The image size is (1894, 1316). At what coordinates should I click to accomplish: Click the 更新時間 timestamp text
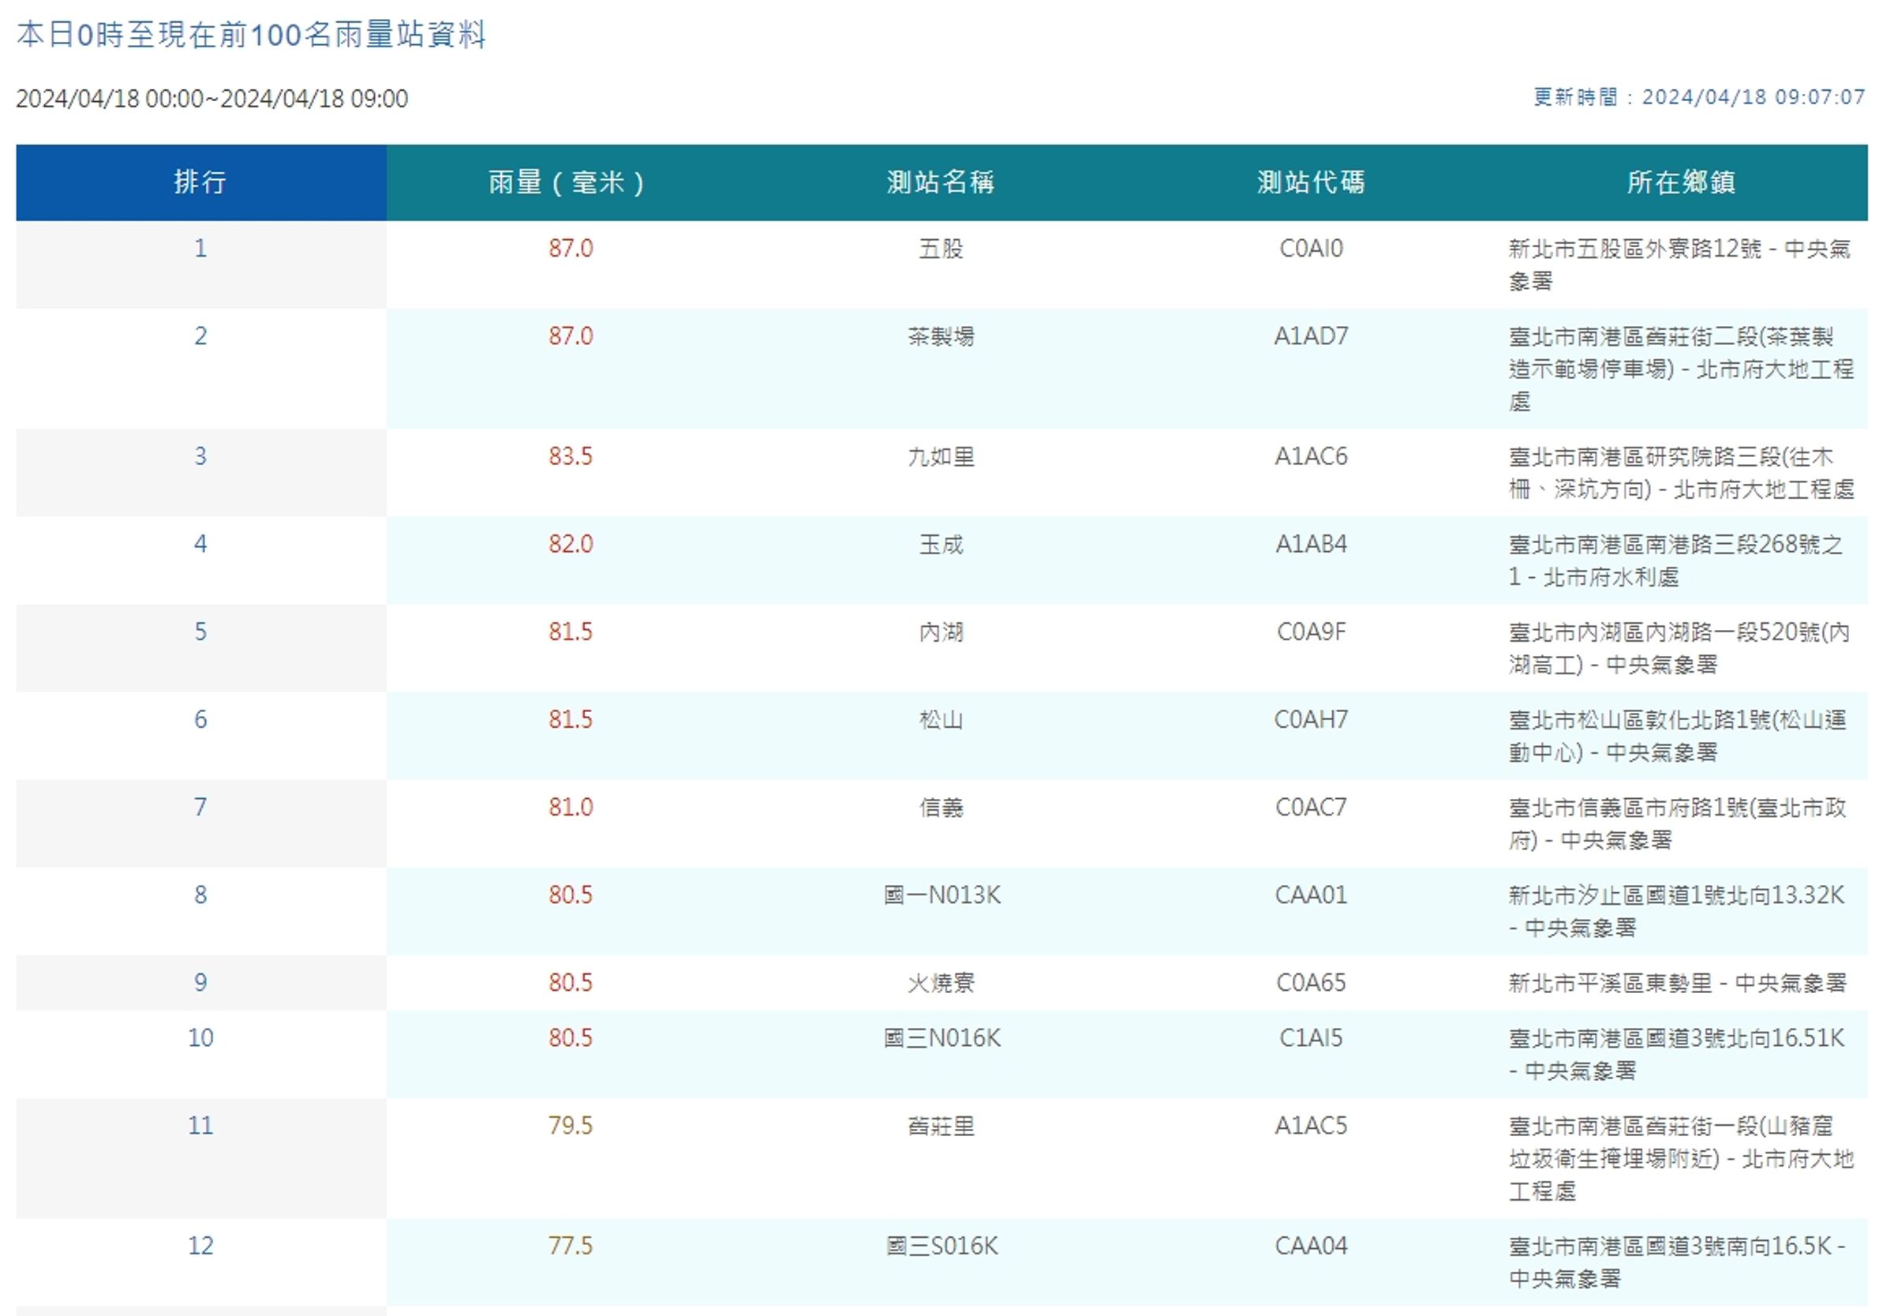(x=1698, y=97)
